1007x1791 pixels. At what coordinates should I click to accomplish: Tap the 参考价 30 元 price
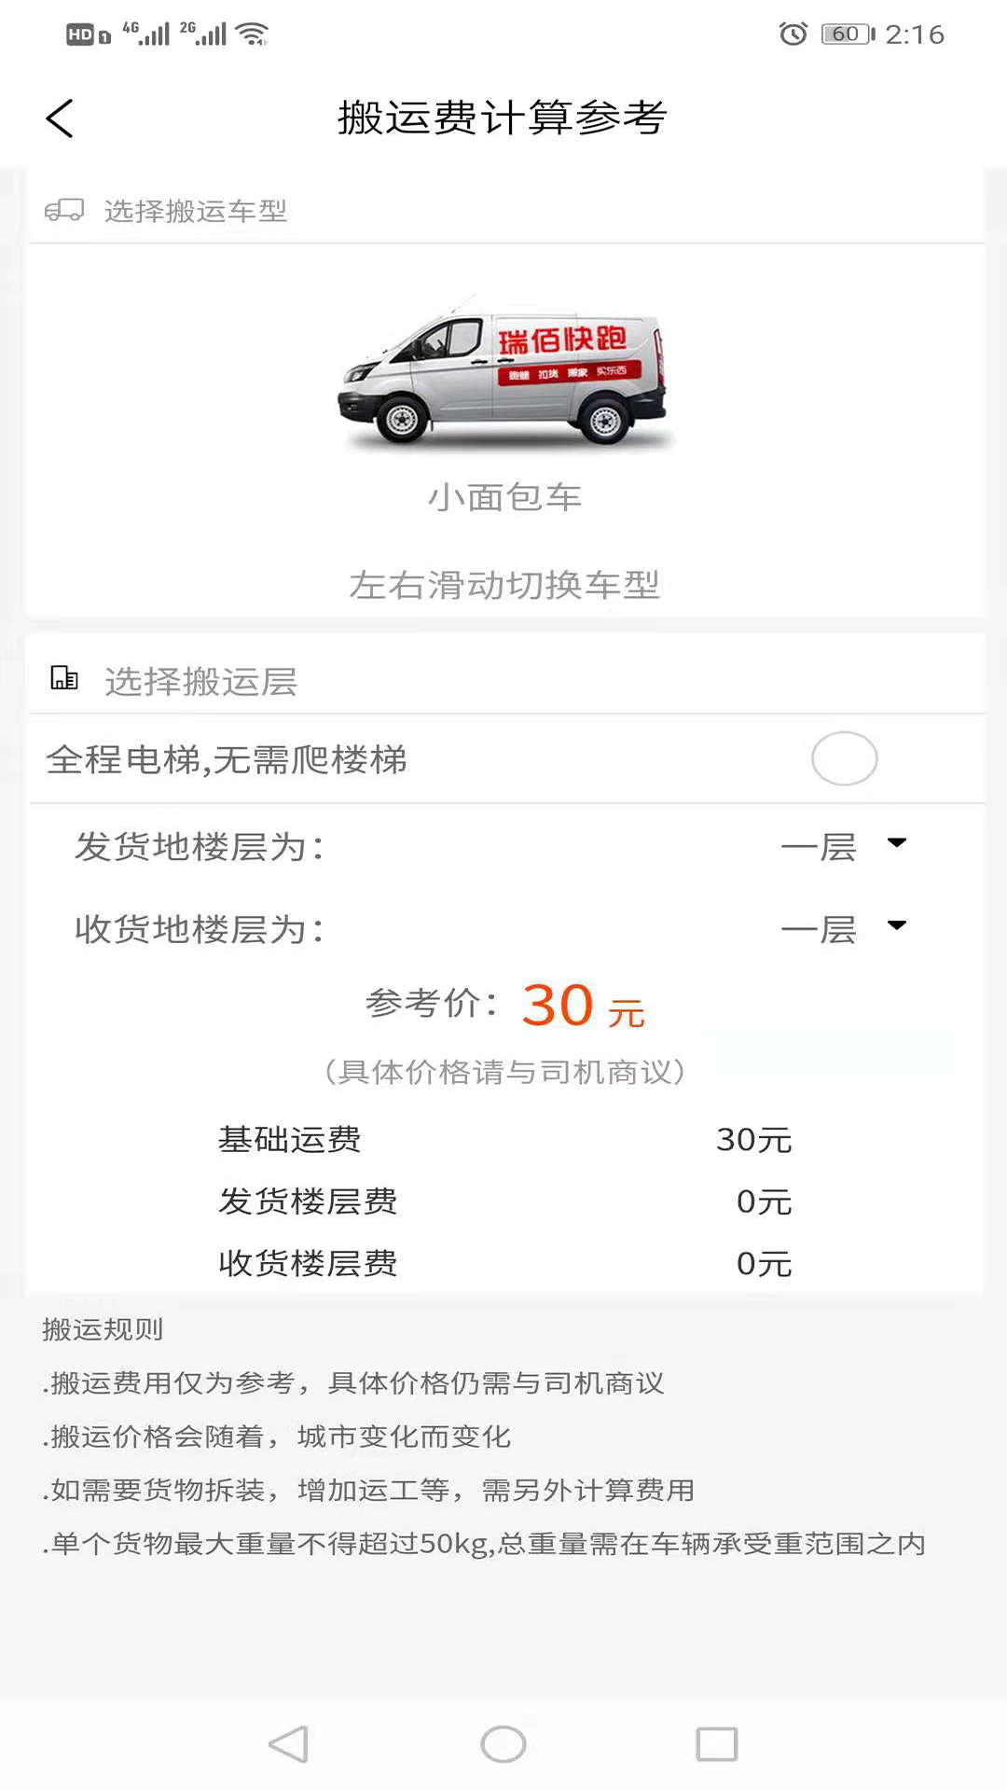tap(557, 1006)
